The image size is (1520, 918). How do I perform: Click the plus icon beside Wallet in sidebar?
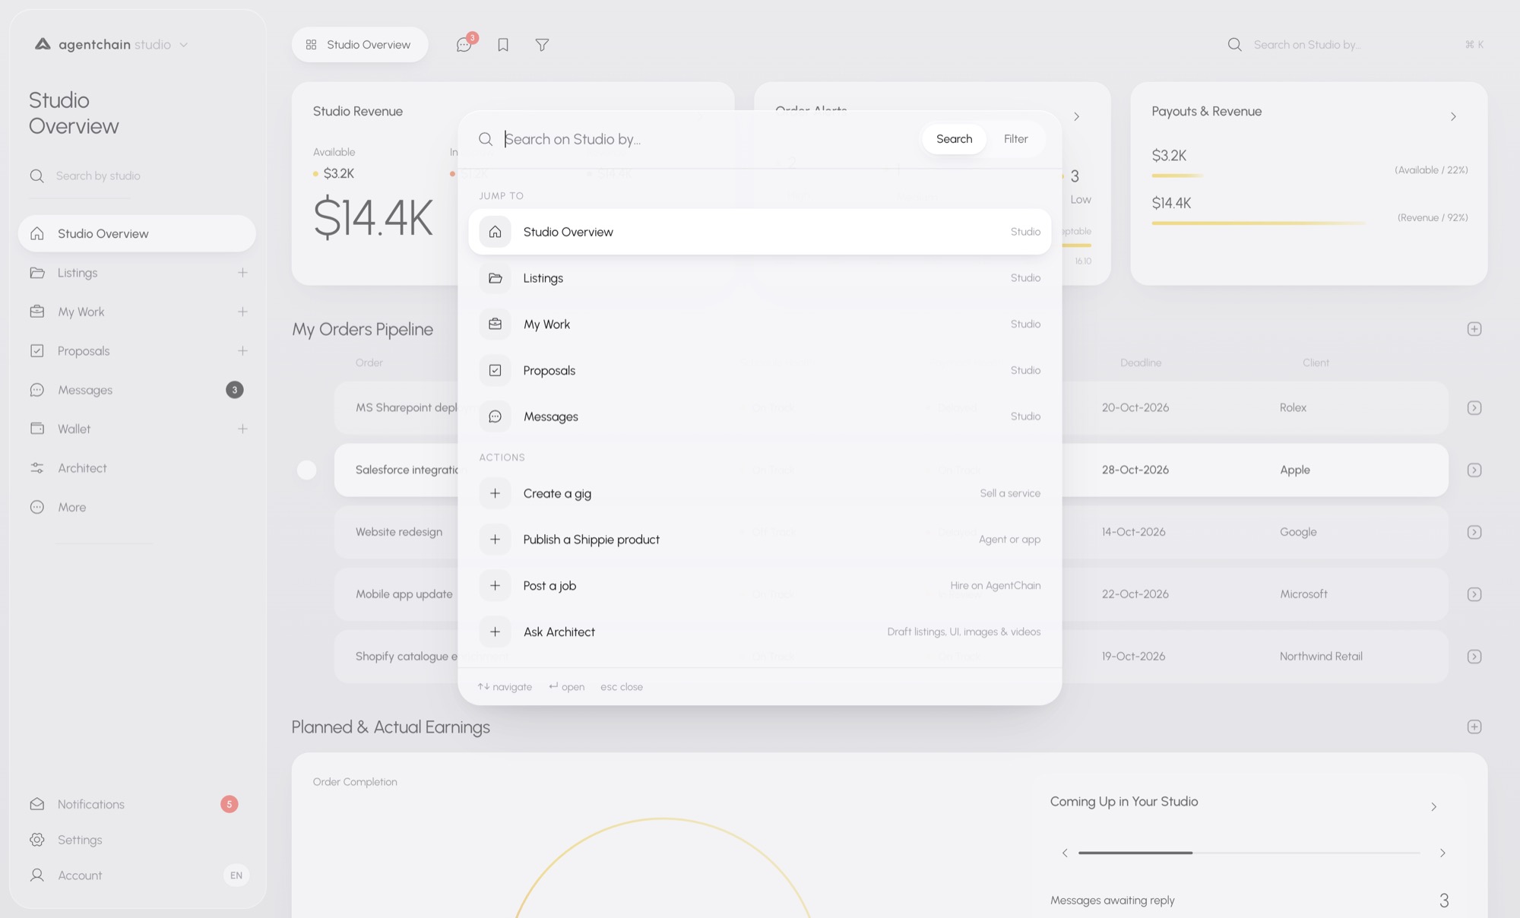pyautogui.click(x=242, y=429)
